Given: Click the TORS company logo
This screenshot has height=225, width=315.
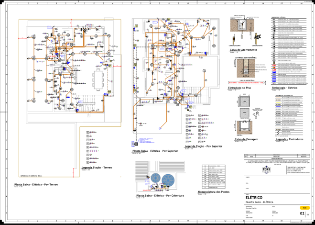Looking at the screenshot, I should pyautogui.click(x=266, y=169).
